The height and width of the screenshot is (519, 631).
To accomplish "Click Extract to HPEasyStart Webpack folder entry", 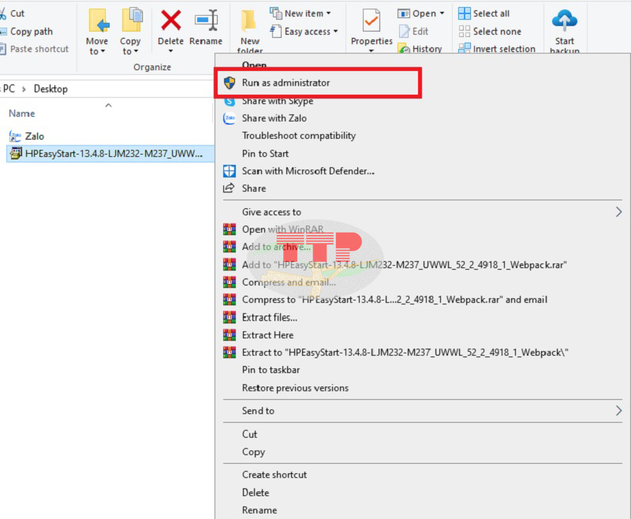I will [405, 353].
